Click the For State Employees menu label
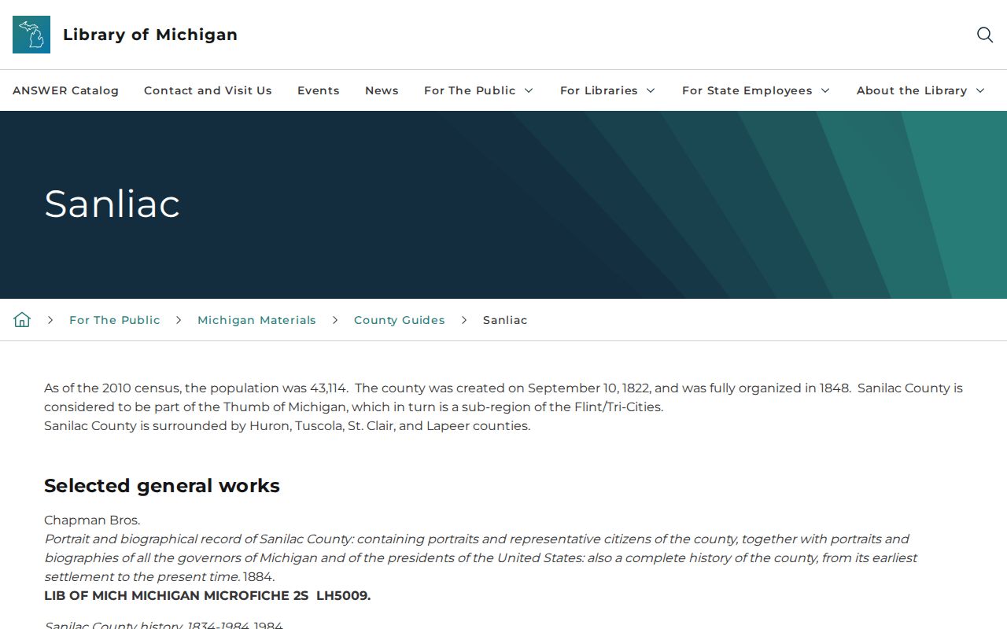Screen dimensions: 1007x629 [x=747, y=90]
